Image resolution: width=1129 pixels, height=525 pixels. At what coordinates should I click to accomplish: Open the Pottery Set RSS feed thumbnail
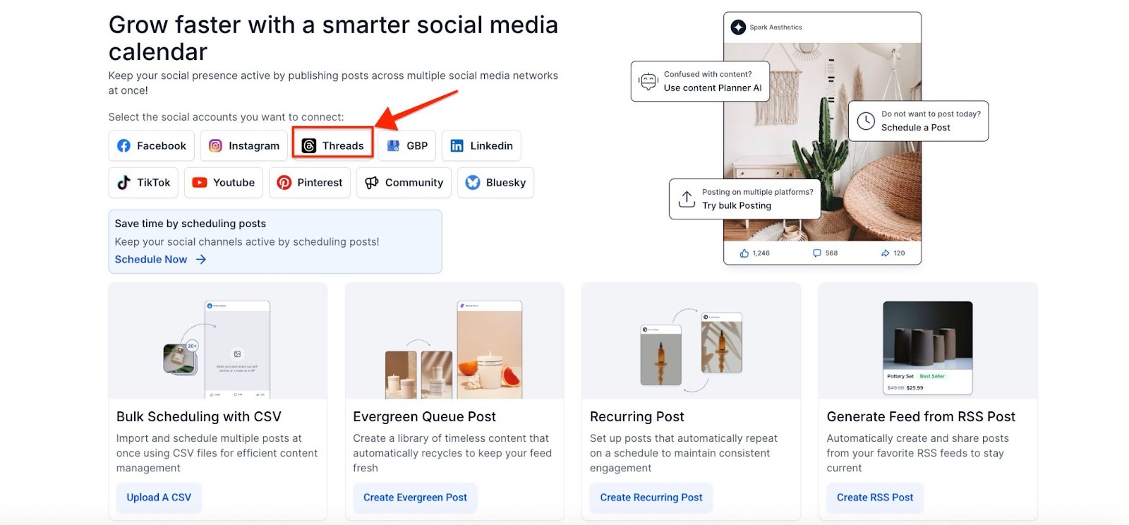(x=928, y=348)
